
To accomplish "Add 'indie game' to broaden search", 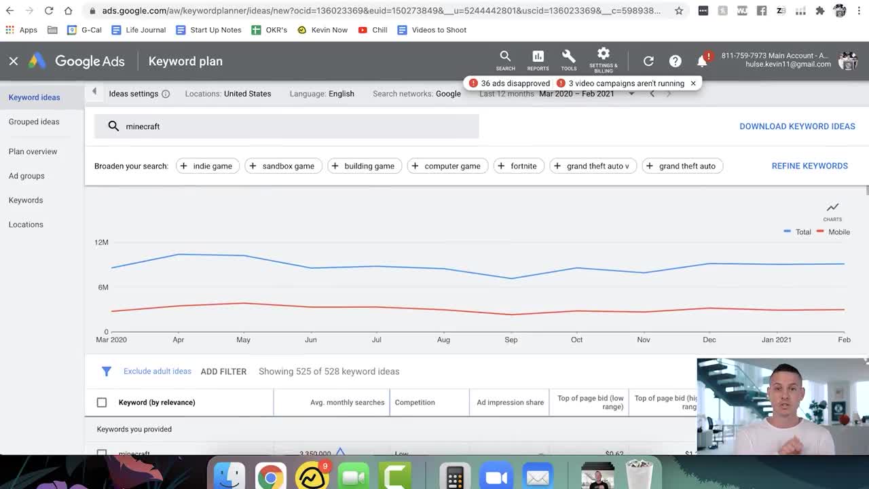I will (208, 166).
